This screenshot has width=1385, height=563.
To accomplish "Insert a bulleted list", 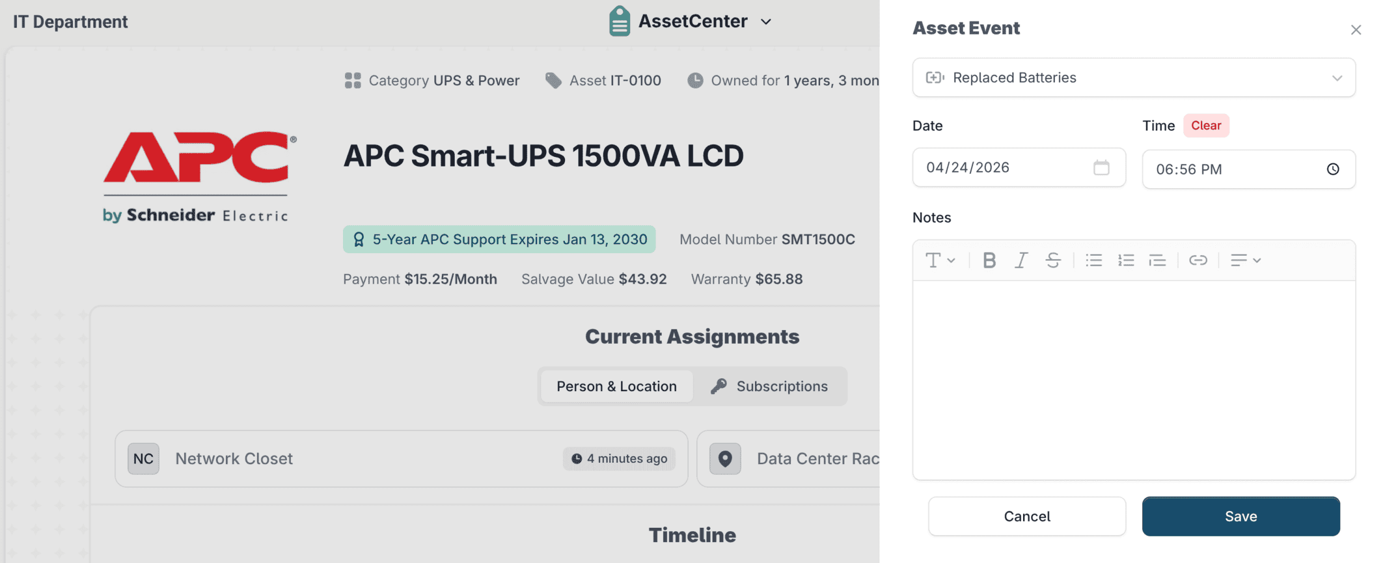I will (1094, 260).
